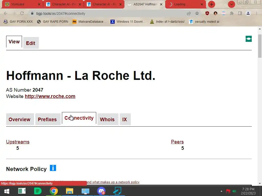Image resolution: width=262 pixels, height=196 pixels.
Task: Toggle the browser side panel
Action: [x=240, y=13]
